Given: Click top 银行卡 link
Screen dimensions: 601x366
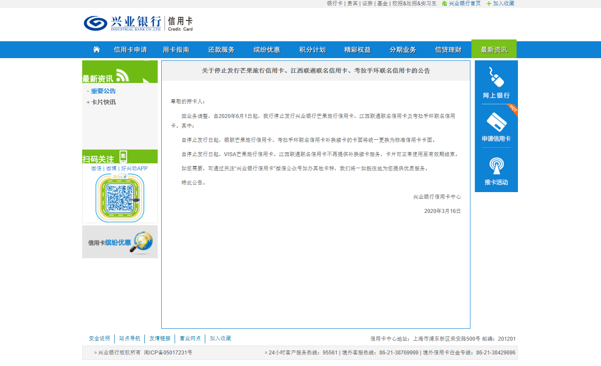Looking at the screenshot, I should (x=335, y=3).
